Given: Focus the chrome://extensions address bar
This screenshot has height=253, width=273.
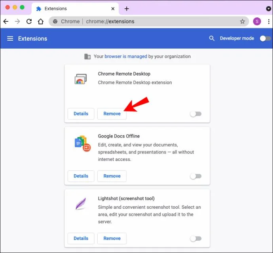Looking at the screenshot, I should (149, 21).
